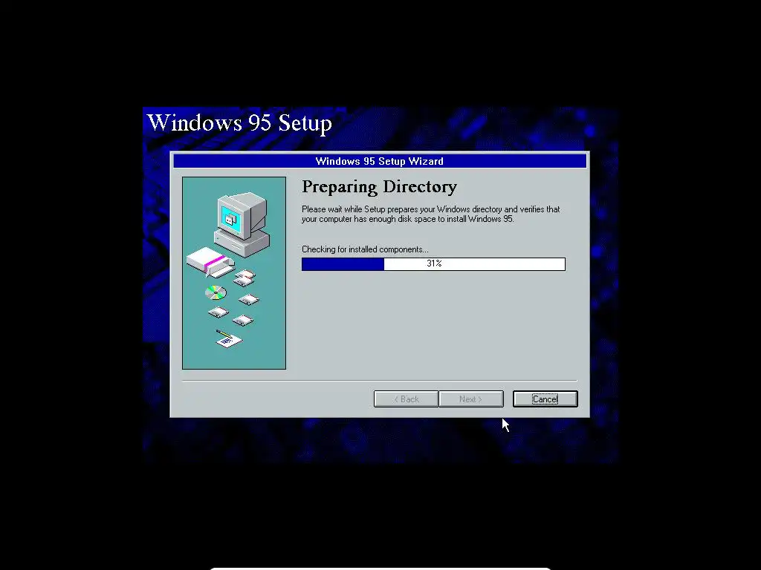Click the Preparing Directory heading
This screenshot has width=761, height=570.
point(379,187)
